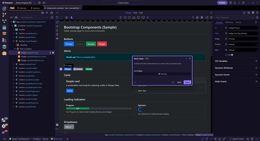
Task: Switch to the Events properties tab
Action: click(238, 22)
